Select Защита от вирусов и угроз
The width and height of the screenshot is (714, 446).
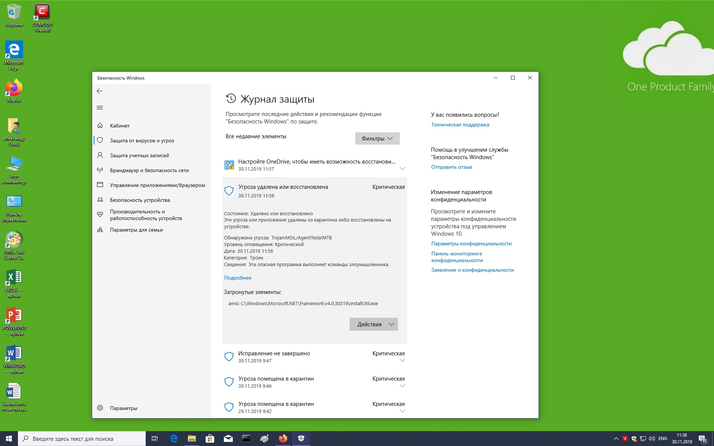coord(142,140)
